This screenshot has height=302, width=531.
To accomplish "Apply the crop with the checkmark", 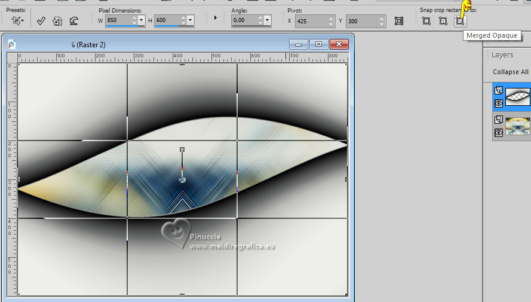I will tap(41, 21).
